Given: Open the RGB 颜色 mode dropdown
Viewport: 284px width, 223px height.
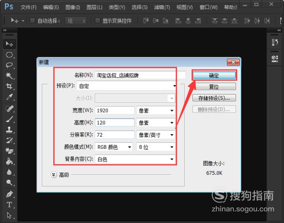Looking at the screenshot, I should coord(114,147).
